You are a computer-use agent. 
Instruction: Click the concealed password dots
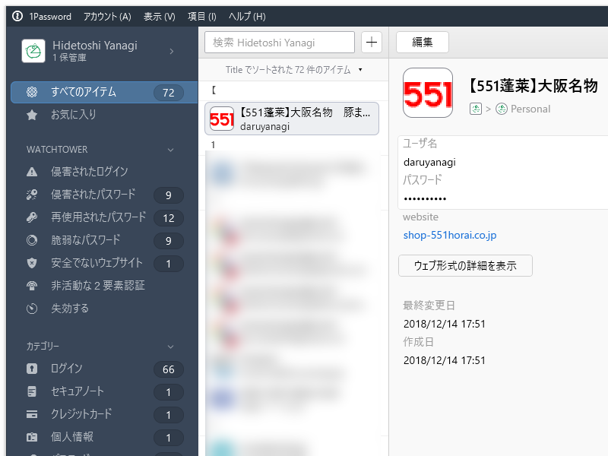coord(425,199)
